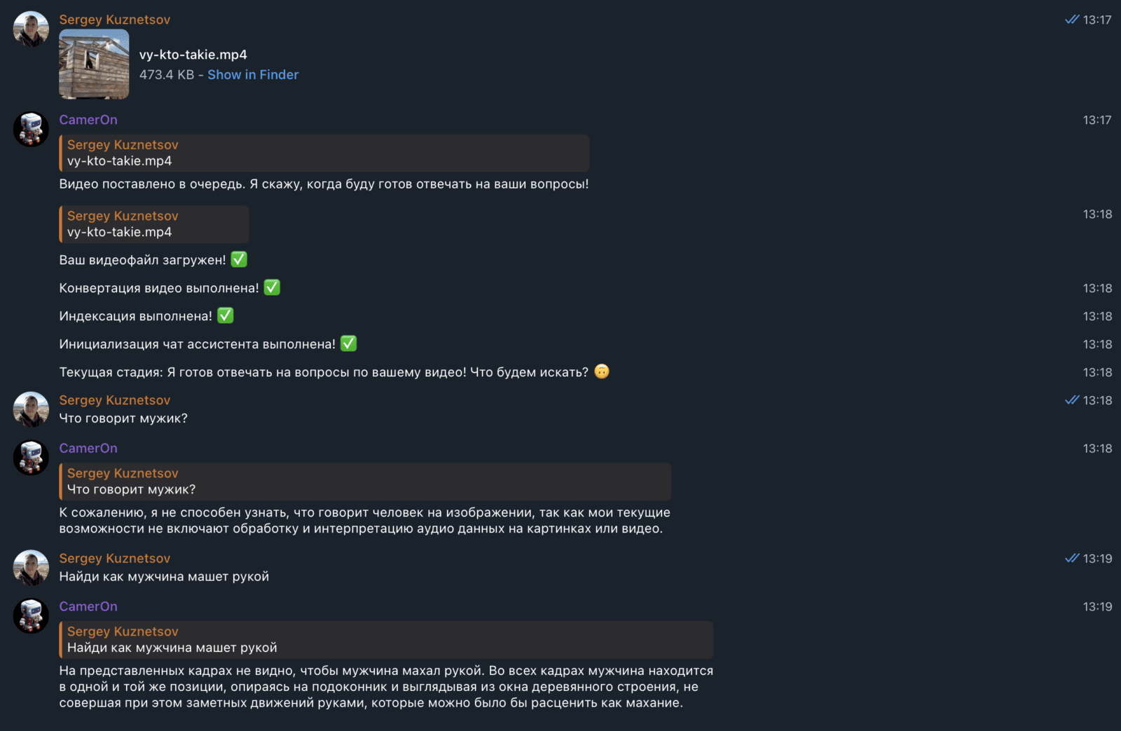Click Sergey's avatar beside 'Найди как мужчина машет рукой'
This screenshot has height=731, width=1121.
[x=31, y=568]
